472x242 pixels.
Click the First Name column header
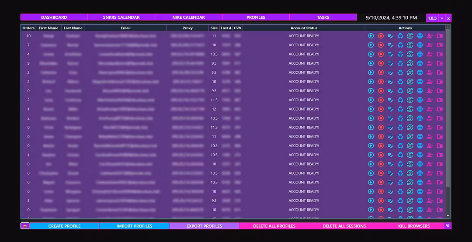pos(49,28)
